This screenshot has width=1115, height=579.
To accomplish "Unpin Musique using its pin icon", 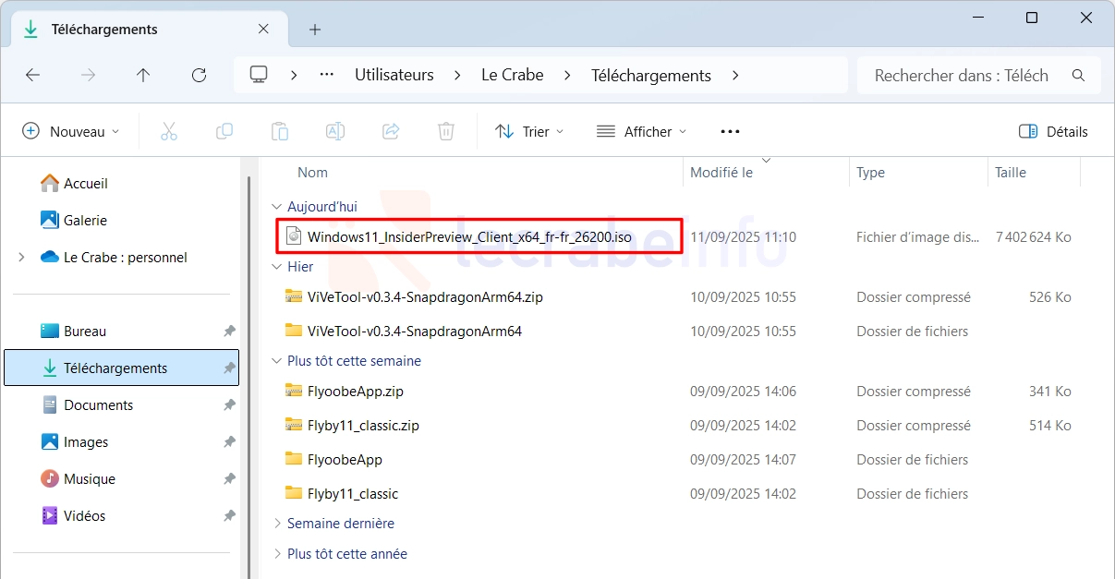I will point(229,479).
